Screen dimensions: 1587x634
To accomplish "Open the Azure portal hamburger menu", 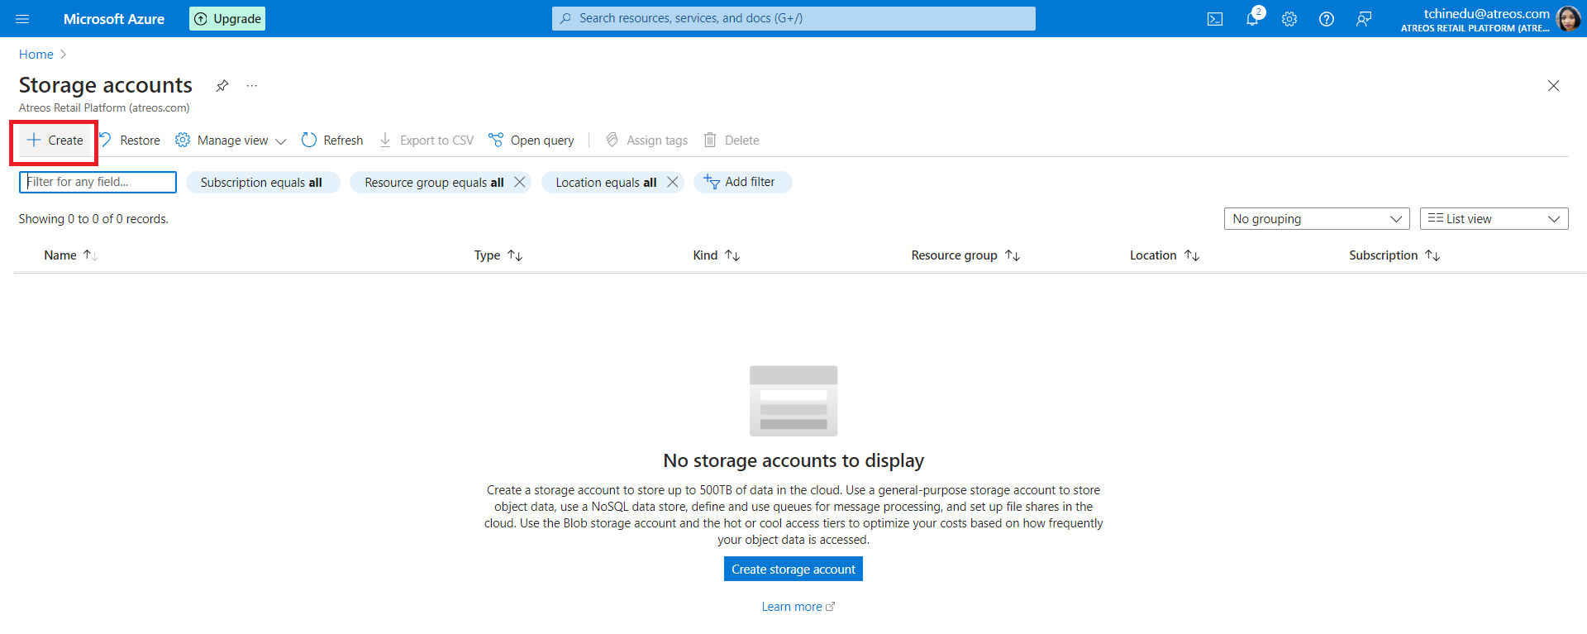I will click(x=22, y=18).
